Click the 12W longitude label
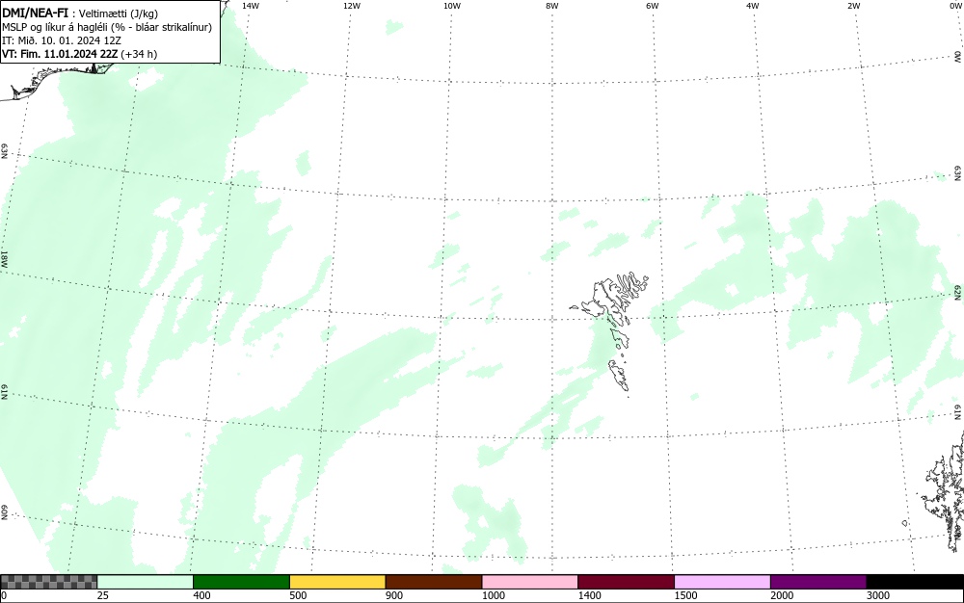This screenshot has height=603, width=964. coord(352,6)
